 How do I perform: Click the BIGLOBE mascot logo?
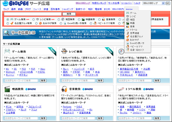[x=5, y=3]
